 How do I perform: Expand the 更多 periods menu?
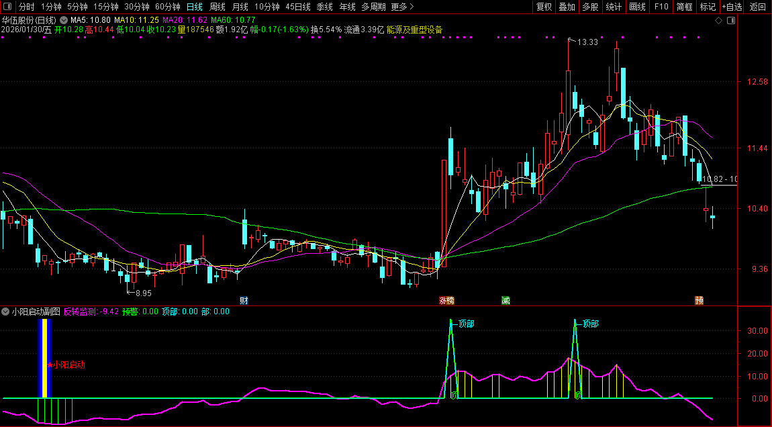(402, 7)
